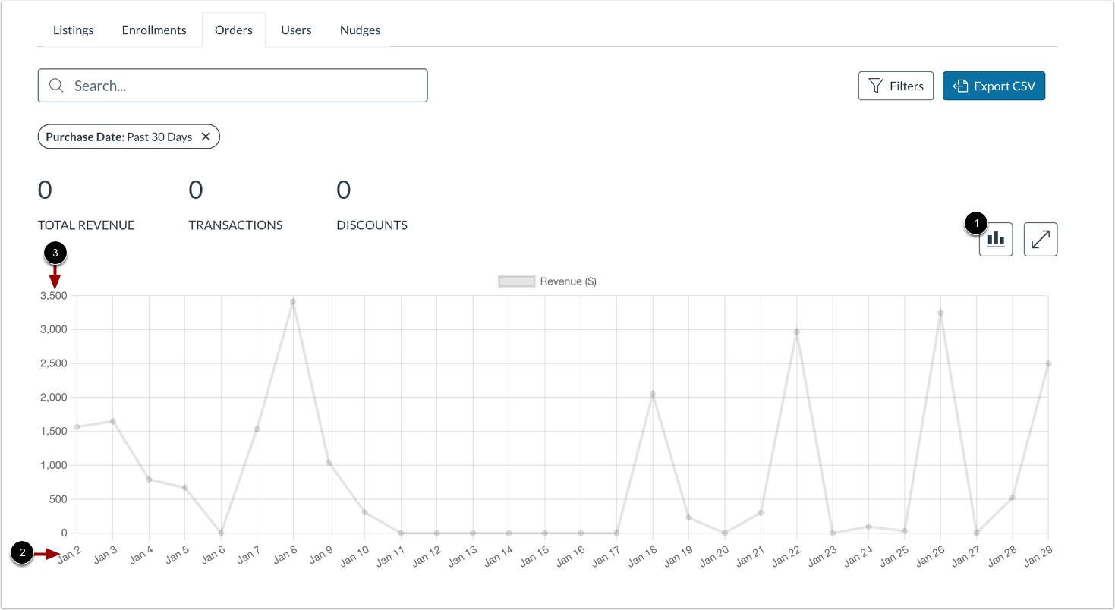The height and width of the screenshot is (610, 1115).
Task: Toggle Revenue ($) legend swatch
Action: click(x=517, y=281)
